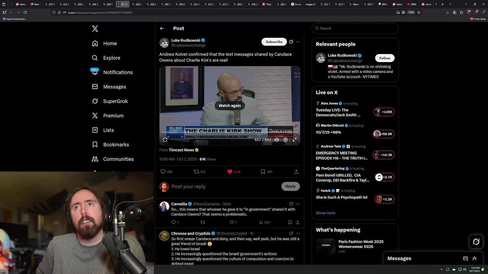Open Camellia's profile name

click(x=179, y=204)
